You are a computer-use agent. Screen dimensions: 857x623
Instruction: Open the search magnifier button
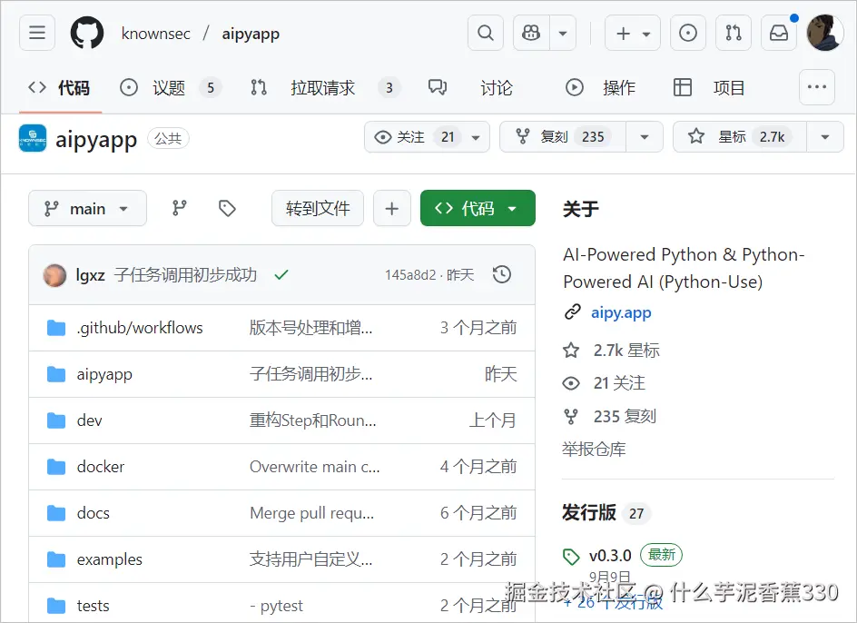tap(486, 33)
